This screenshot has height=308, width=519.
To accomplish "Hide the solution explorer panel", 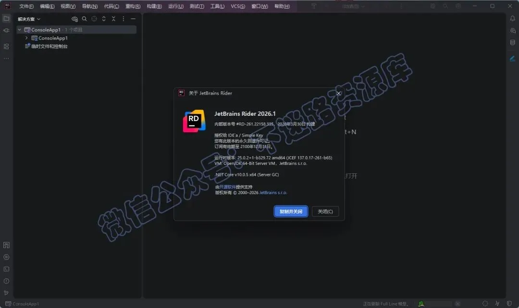I will point(133,19).
